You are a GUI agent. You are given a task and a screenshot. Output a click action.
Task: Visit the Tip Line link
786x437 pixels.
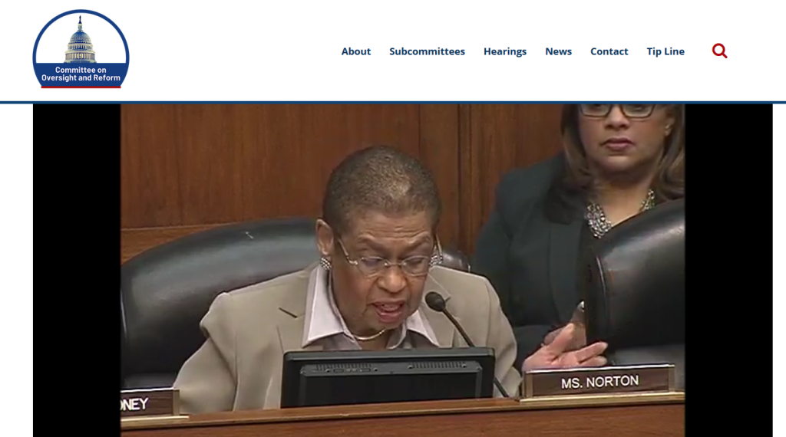665,51
